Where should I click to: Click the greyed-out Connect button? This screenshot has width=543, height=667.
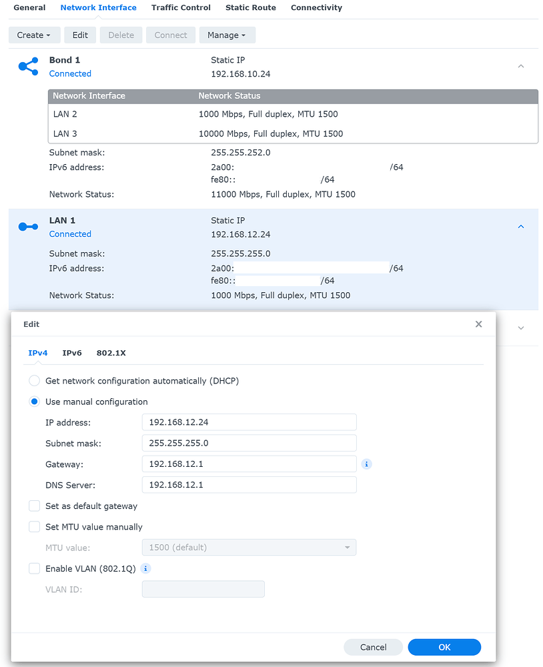coord(171,35)
